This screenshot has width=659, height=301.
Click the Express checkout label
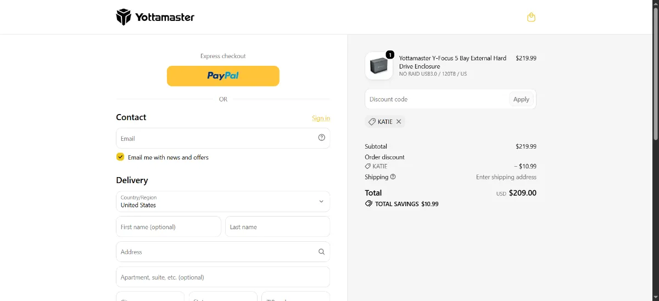click(223, 56)
